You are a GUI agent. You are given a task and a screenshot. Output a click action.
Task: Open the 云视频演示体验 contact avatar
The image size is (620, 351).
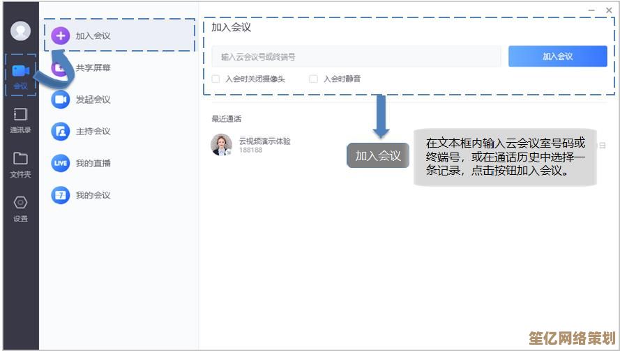222,144
